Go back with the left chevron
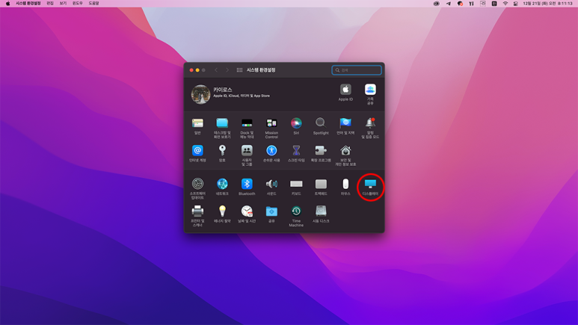 216,70
